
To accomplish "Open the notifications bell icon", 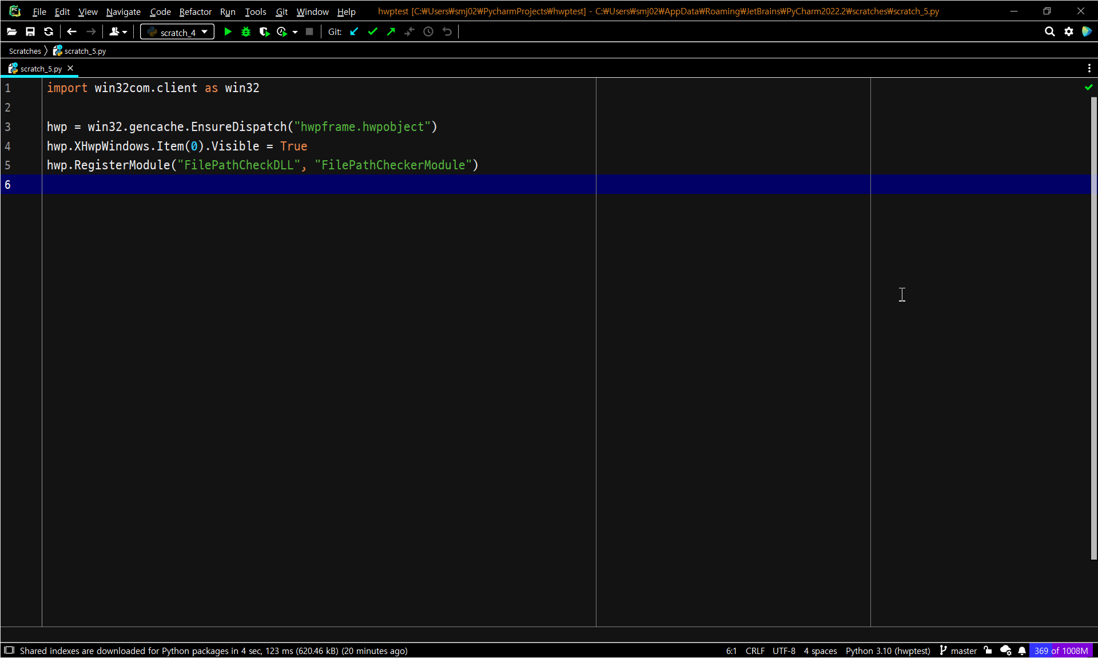I will click(1022, 651).
